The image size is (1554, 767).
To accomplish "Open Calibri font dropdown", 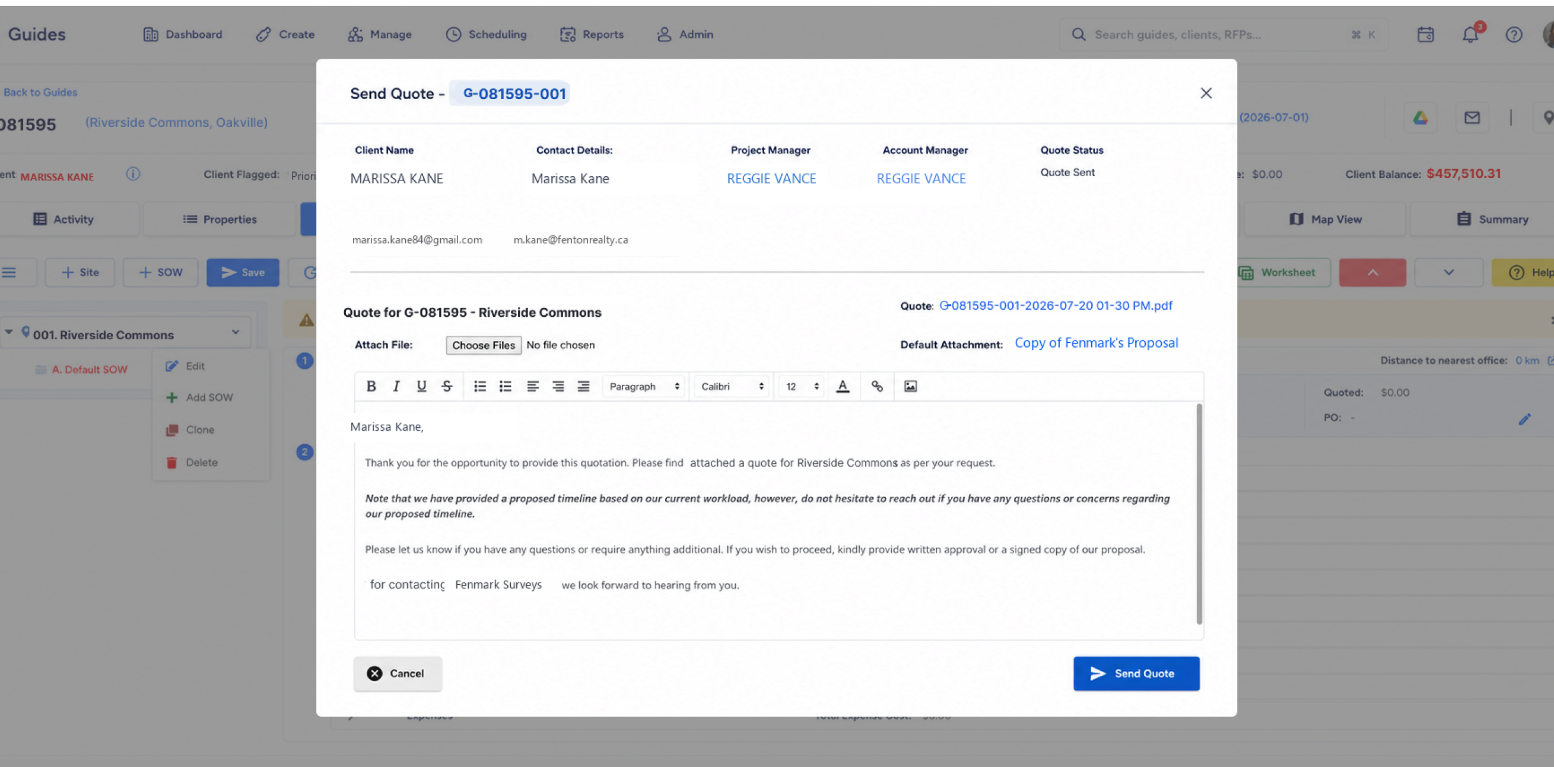I will (732, 387).
